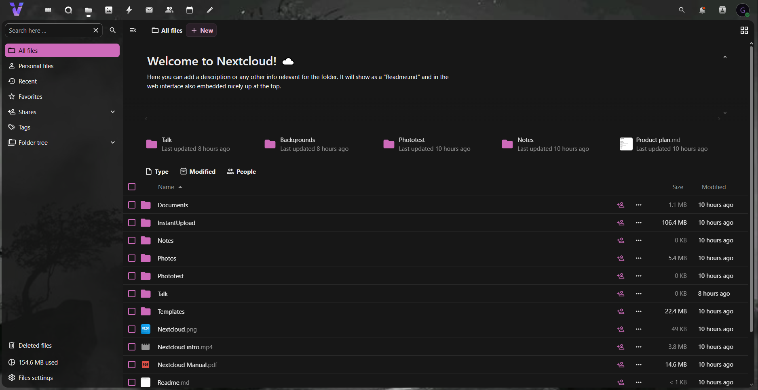The width and height of the screenshot is (758, 390).
Task: Check the InstantUpload checkbox
Action: [x=132, y=223]
